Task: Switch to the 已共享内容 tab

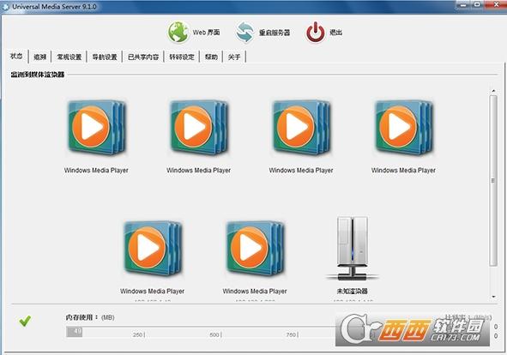Action: [x=143, y=57]
